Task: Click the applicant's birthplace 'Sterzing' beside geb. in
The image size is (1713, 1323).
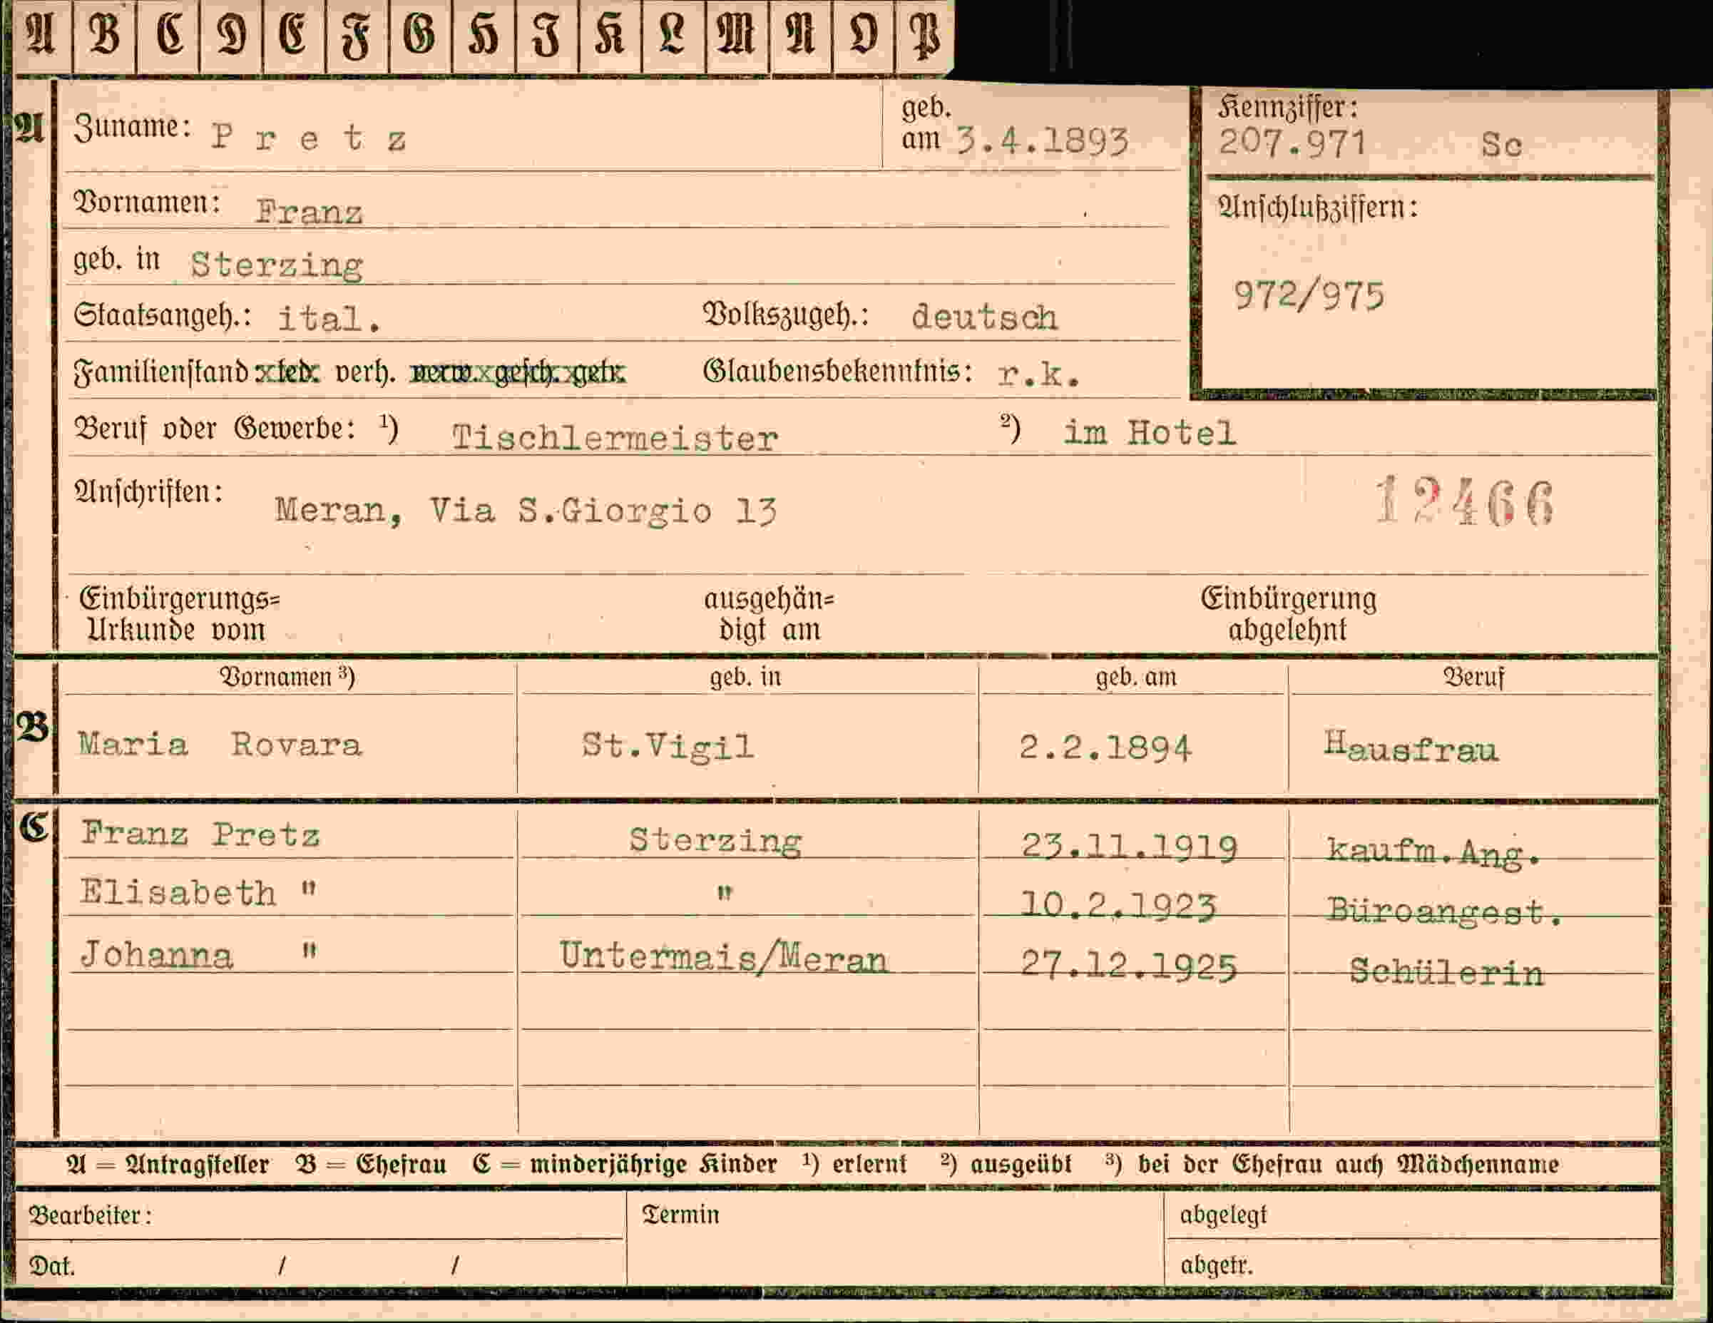Action: pyautogui.click(x=277, y=265)
